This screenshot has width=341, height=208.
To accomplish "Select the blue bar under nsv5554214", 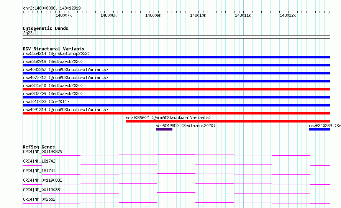I will (176, 57).
